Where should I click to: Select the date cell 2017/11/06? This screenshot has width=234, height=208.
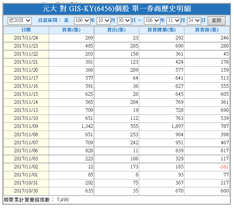point(26,151)
